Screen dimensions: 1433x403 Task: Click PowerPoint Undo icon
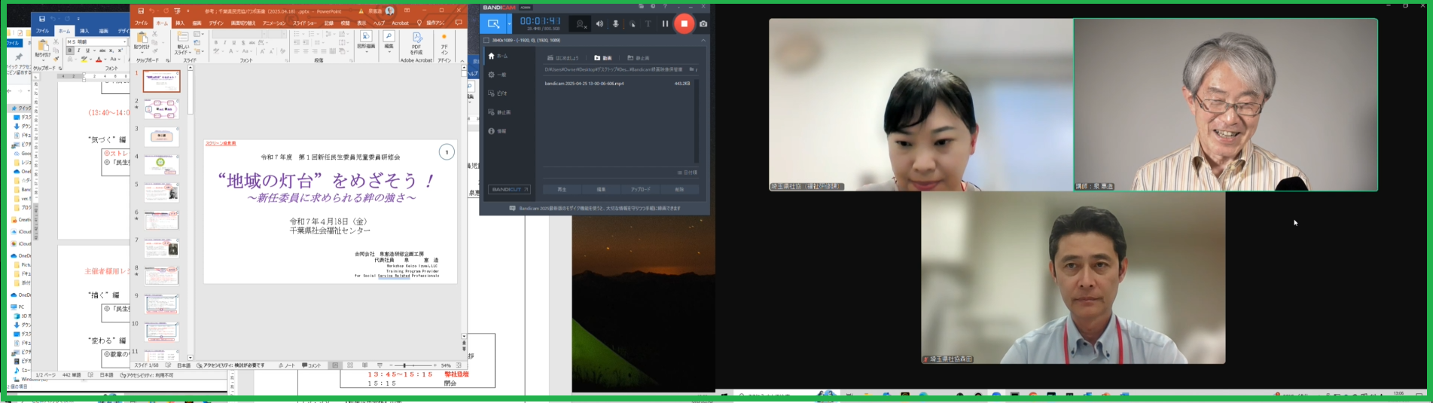click(151, 11)
